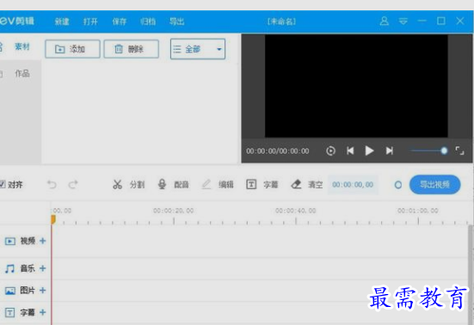The height and width of the screenshot is (325, 474).
Task: Click the 添加 button
Action: coord(72,49)
